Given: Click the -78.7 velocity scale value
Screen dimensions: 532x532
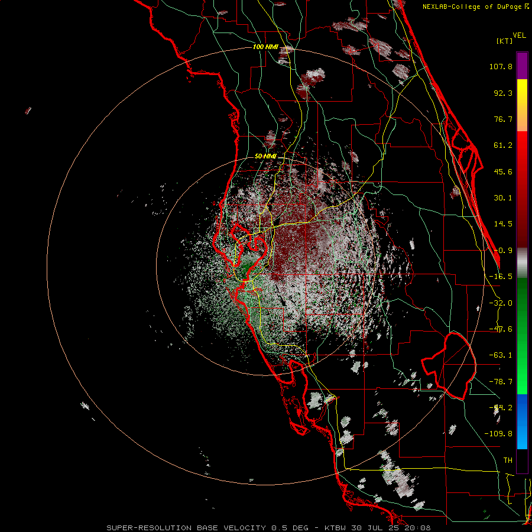Looking at the screenshot, I should click(501, 382).
